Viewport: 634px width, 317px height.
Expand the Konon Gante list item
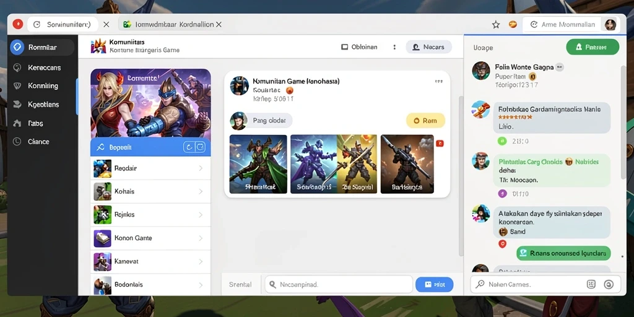pyautogui.click(x=150, y=238)
